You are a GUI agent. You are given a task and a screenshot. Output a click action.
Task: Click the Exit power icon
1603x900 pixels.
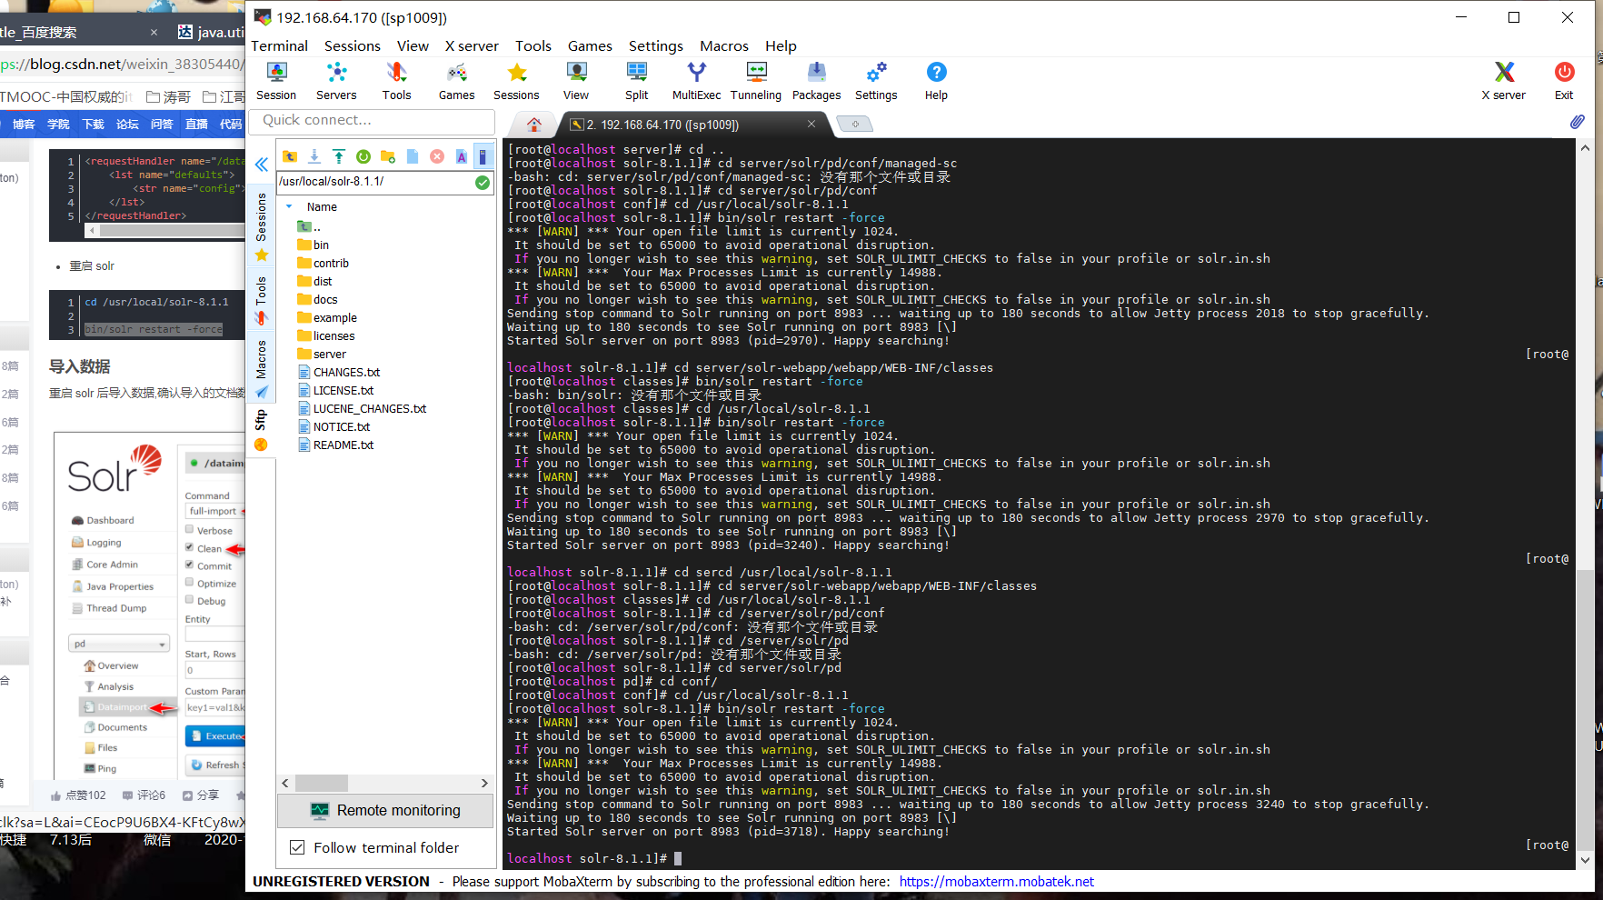click(x=1564, y=81)
